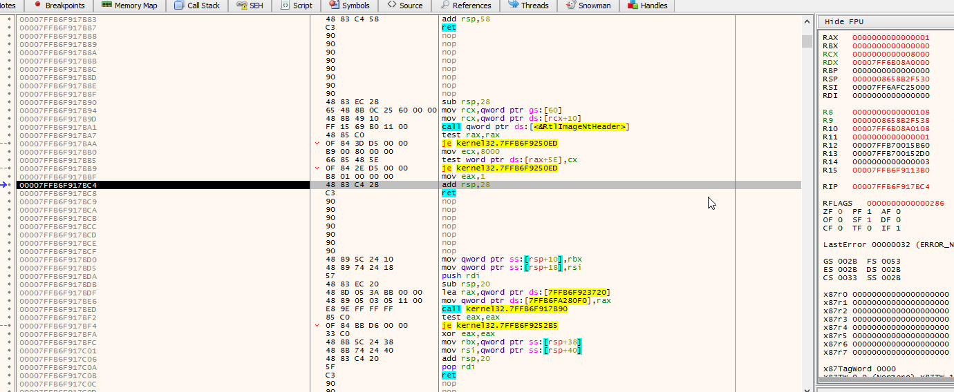Select the RAX register value
954x392 pixels.
(x=890, y=38)
